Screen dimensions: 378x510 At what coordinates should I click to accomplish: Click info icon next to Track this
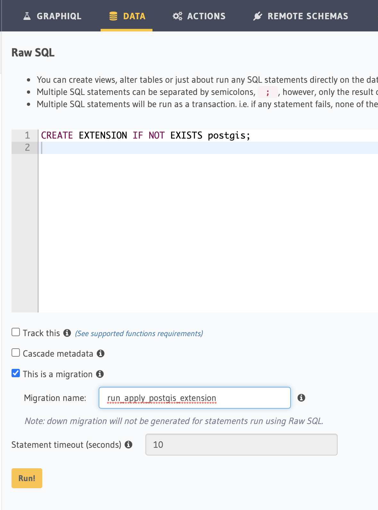[x=67, y=333]
